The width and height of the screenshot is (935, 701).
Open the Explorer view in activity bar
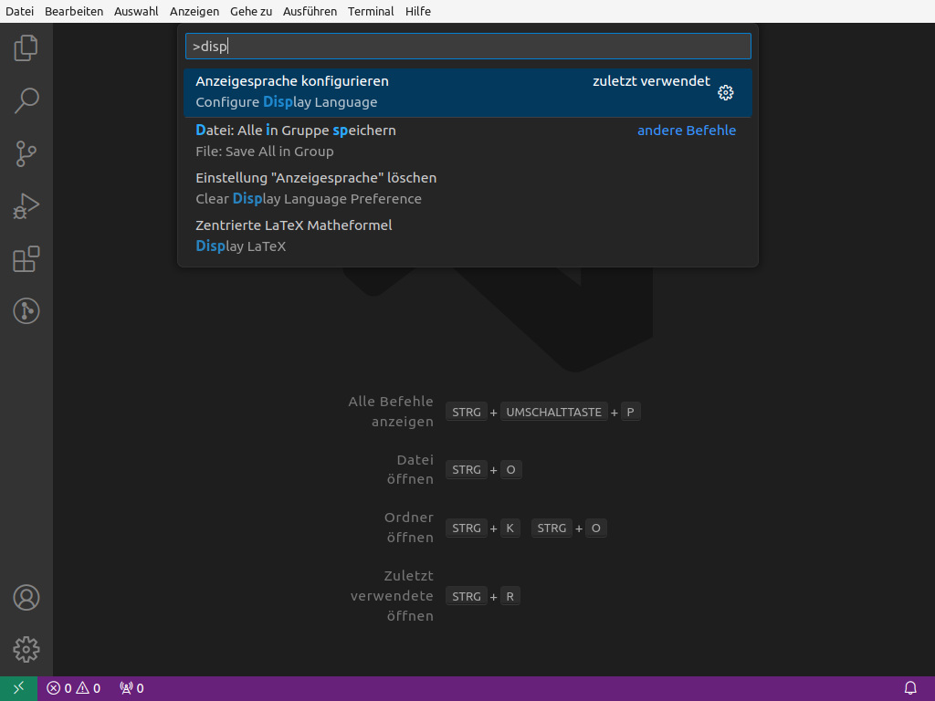(26, 47)
